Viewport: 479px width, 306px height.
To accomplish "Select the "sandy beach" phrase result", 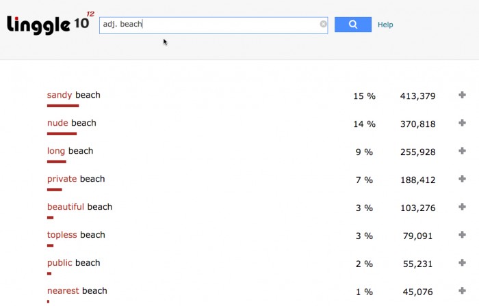I will 73,95.
